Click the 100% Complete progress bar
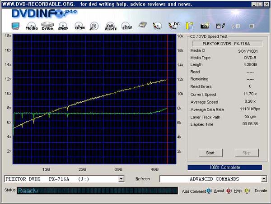Screen dimensions: 271x204 pyautogui.click(x=225, y=168)
